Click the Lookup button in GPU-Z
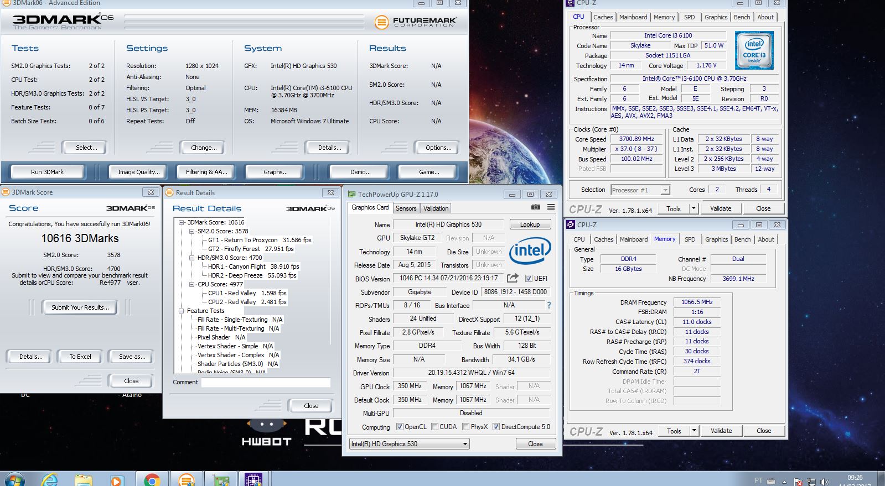Viewport: 885px width, 486px height. click(530, 224)
